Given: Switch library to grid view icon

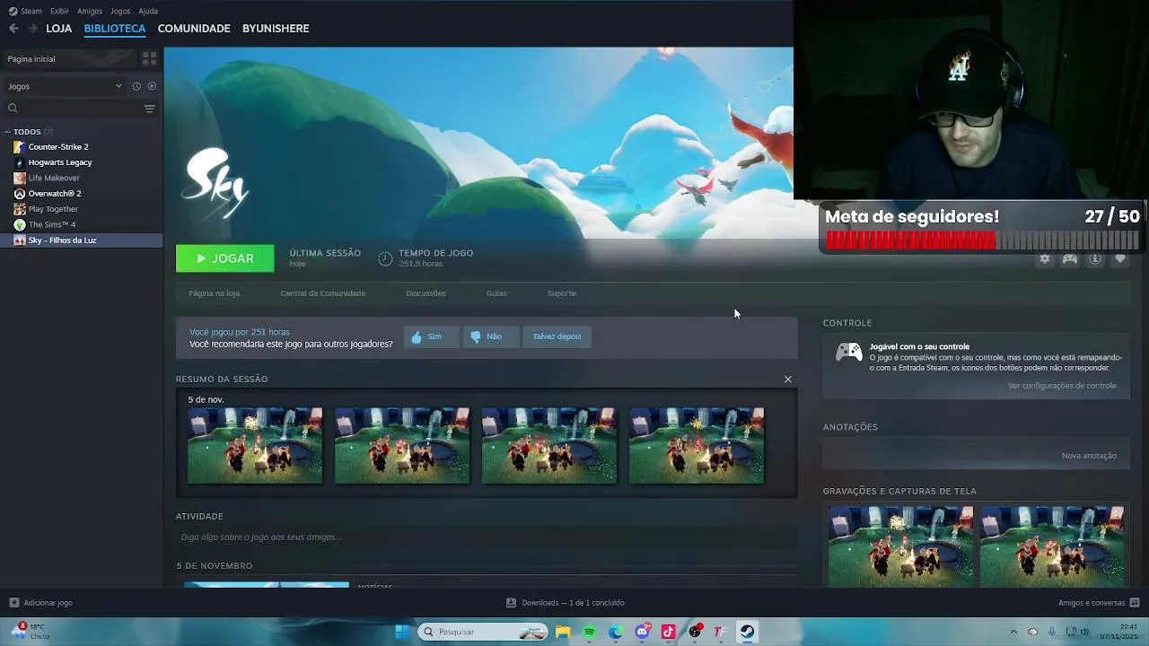Looking at the screenshot, I should [x=149, y=58].
